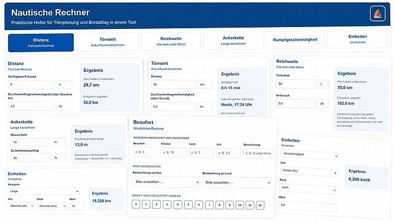
Task: Open the Rumpfgeschwindigkeit tab
Action: pos(295,39)
